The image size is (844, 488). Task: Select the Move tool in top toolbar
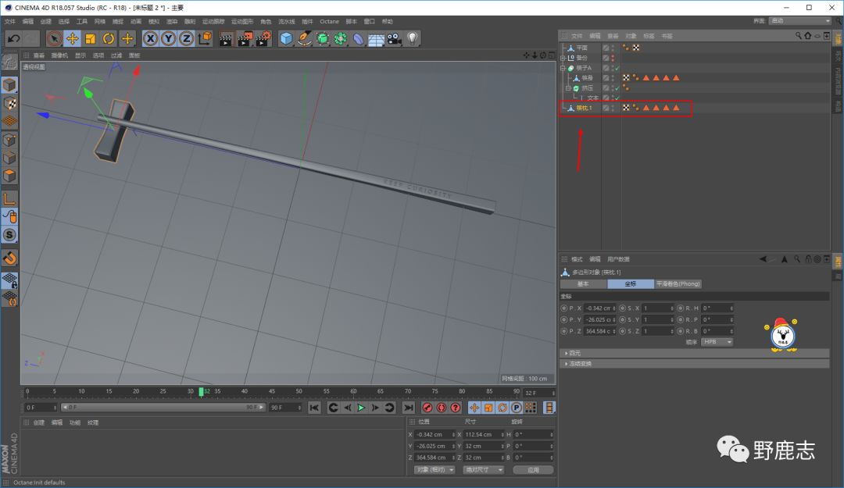click(72, 38)
